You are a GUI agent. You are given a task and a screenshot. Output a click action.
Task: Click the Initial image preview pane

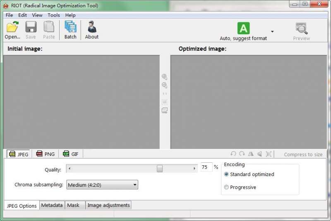click(x=82, y=102)
